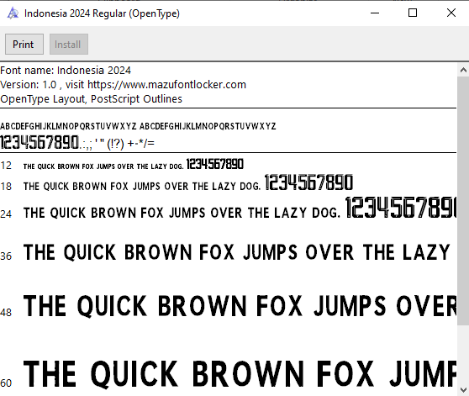Click the Print button
This screenshot has width=469, height=396.
click(x=24, y=45)
